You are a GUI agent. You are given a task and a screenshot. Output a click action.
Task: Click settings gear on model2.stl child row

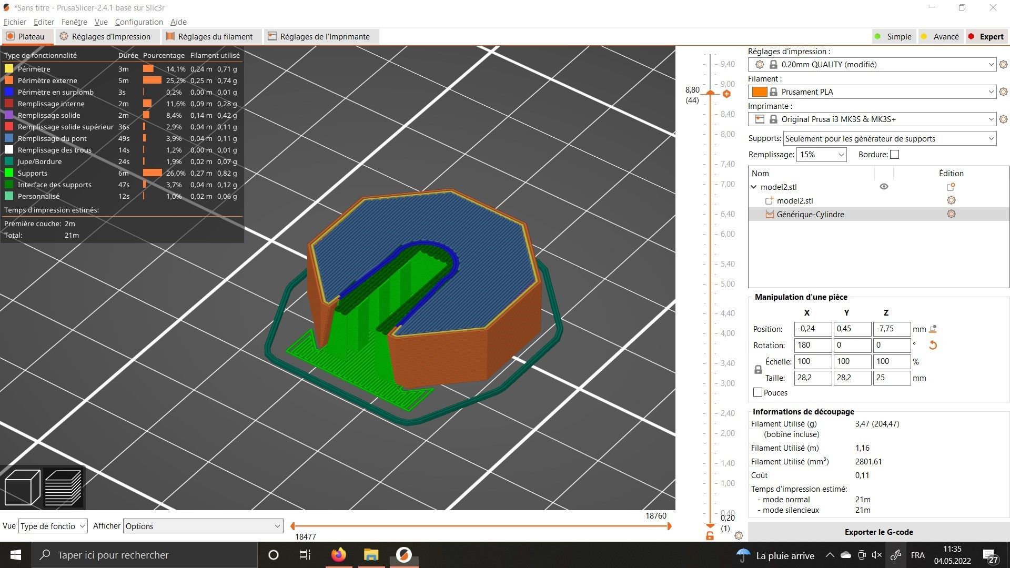click(951, 200)
